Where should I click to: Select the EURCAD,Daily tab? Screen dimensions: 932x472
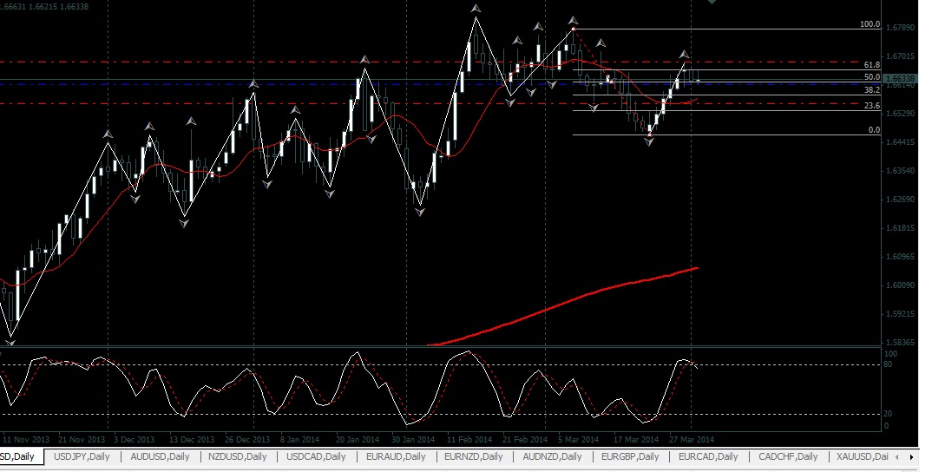pos(708,456)
